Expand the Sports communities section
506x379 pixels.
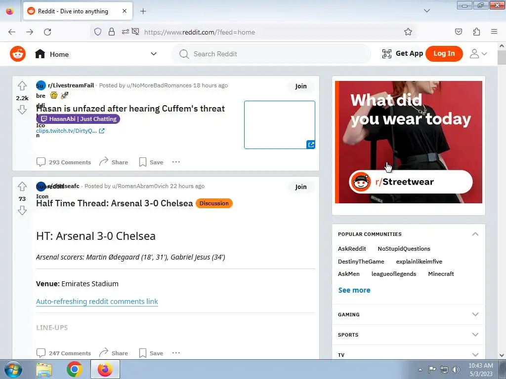tap(408, 335)
